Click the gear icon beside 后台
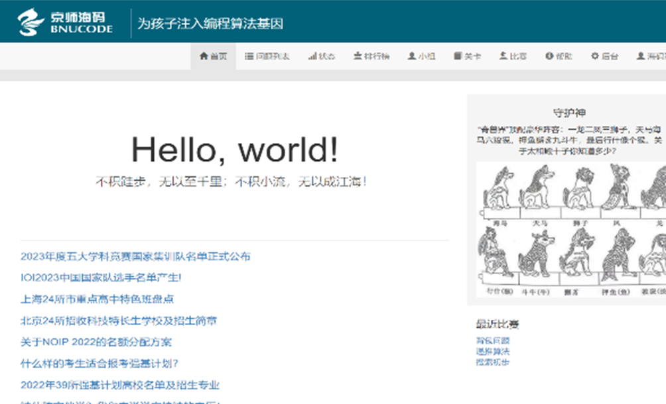The width and height of the screenshot is (666, 404). point(594,56)
